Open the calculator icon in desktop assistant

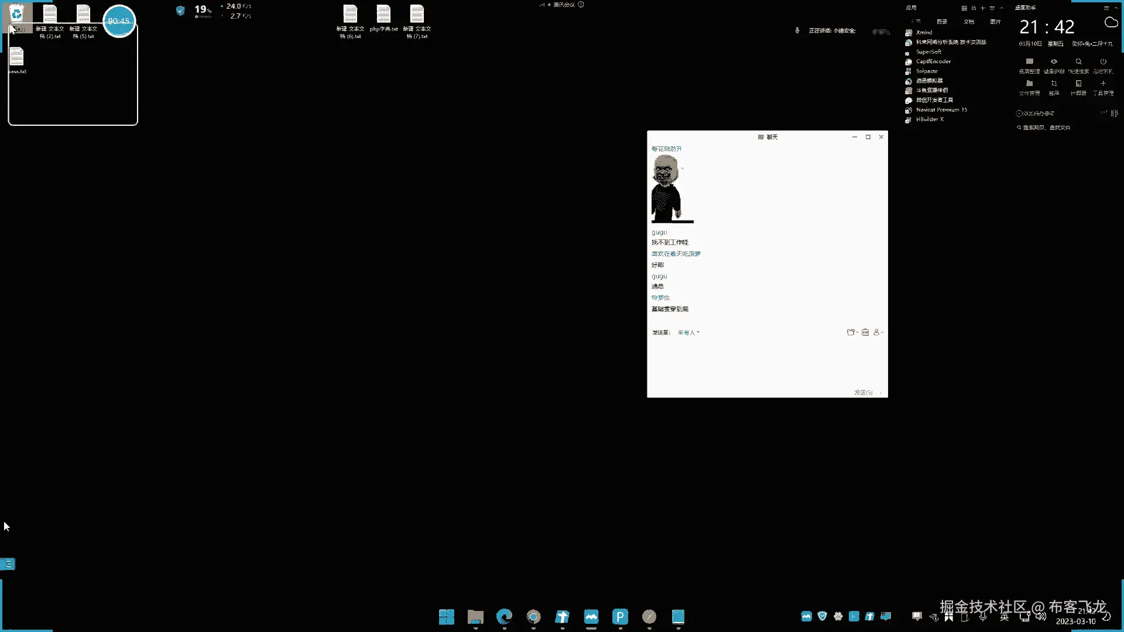coord(1078,84)
